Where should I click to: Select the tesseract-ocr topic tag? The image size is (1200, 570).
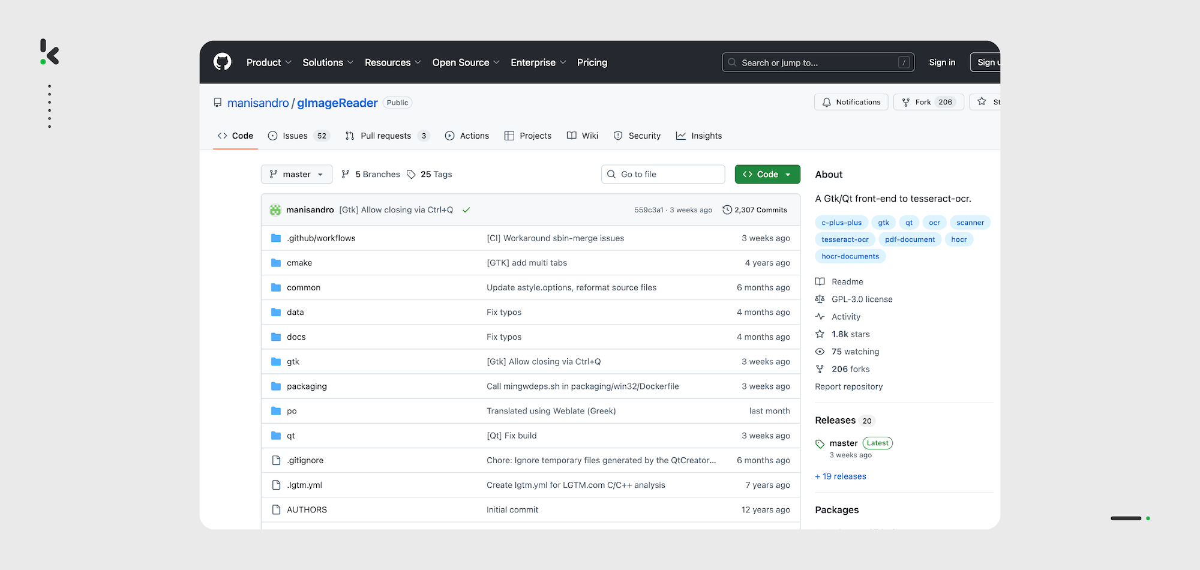[845, 239]
